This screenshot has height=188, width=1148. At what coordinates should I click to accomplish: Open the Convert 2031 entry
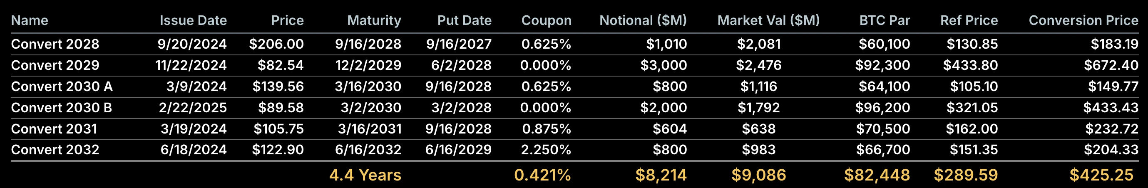point(54,129)
